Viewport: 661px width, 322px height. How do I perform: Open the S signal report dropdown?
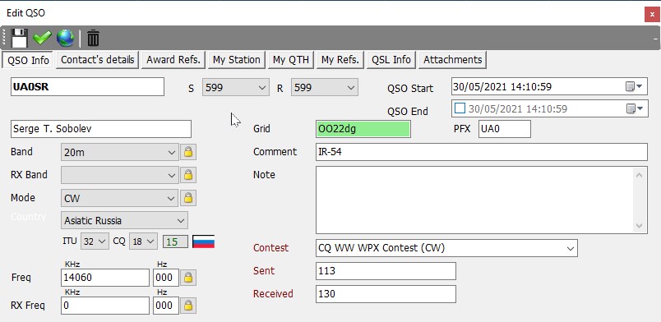coord(261,88)
